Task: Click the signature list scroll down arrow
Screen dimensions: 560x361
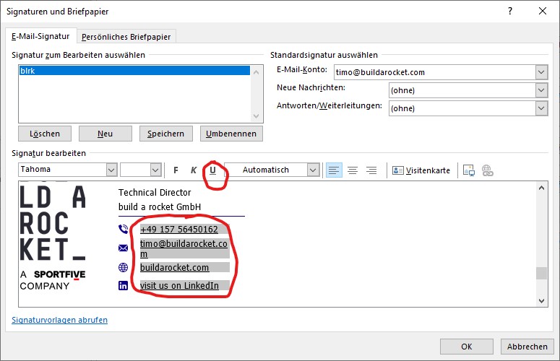Action: [x=256, y=116]
